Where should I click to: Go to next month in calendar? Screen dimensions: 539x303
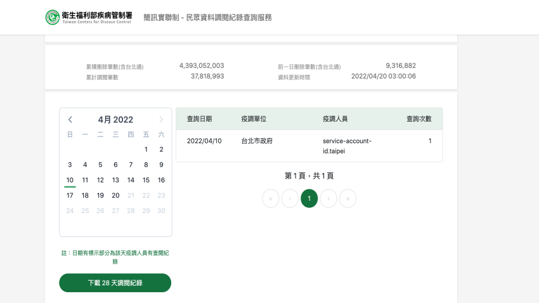[x=161, y=120]
